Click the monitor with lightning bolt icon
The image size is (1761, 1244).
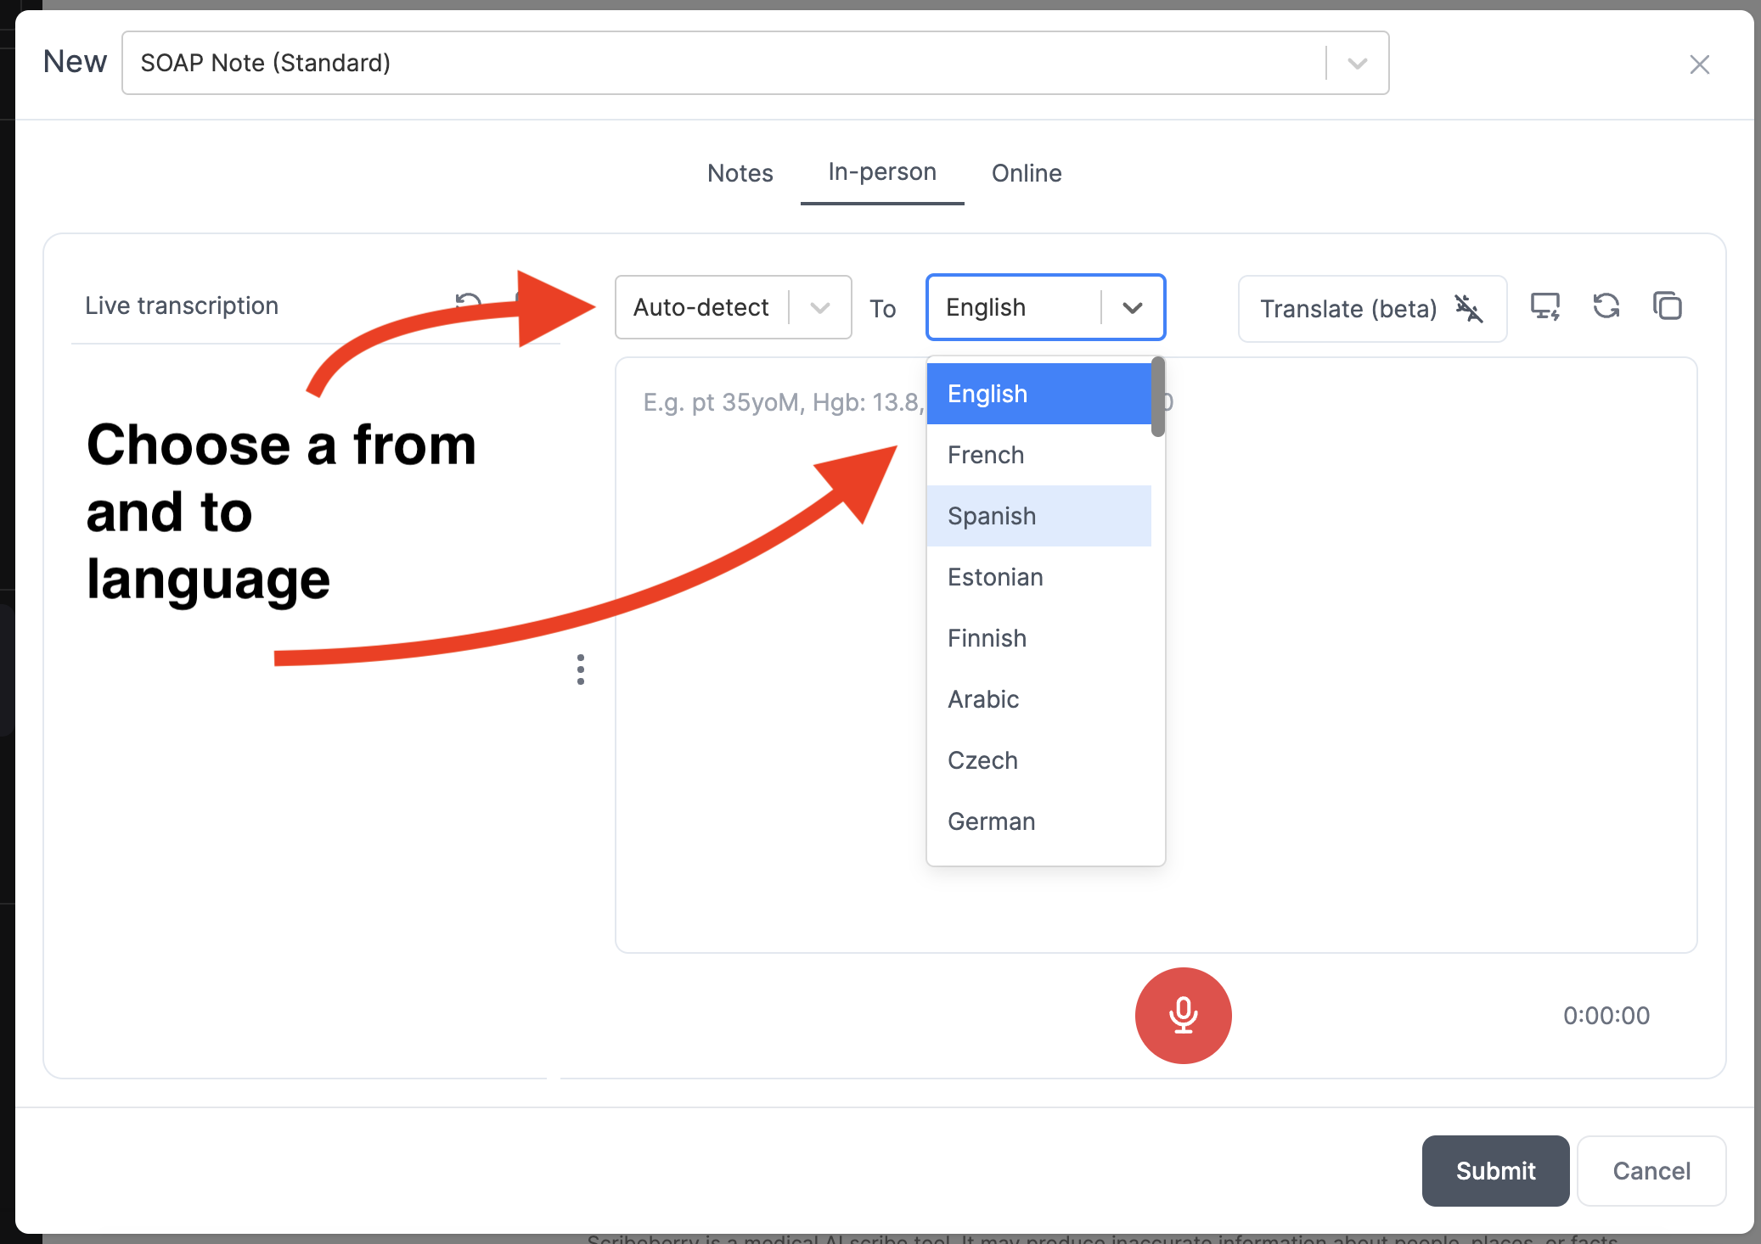tap(1544, 305)
